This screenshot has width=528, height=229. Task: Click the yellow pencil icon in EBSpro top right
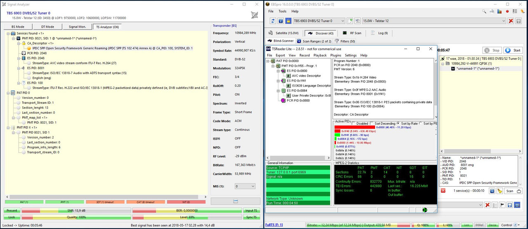pos(523,11)
